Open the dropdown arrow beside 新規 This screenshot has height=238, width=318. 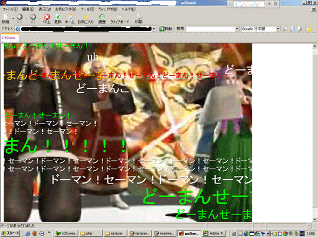point(13,19)
